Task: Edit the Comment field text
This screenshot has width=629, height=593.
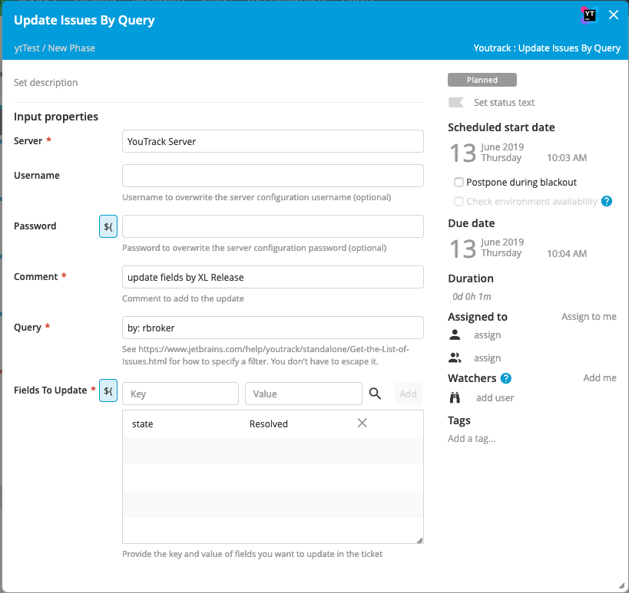Action: [273, 277]
